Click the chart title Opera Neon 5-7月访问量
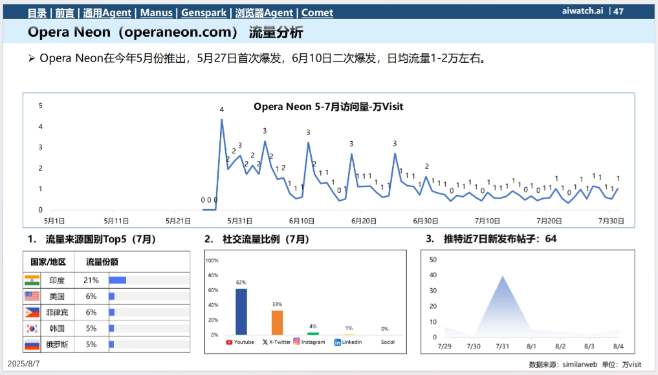Screen dimensions: 658x375 click(x=328, y=107)
